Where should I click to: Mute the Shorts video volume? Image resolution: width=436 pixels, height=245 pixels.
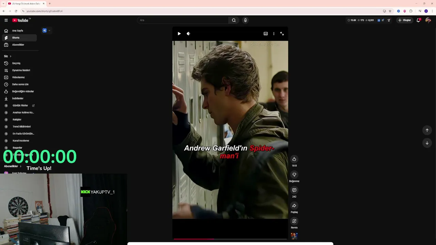point(188,34)
